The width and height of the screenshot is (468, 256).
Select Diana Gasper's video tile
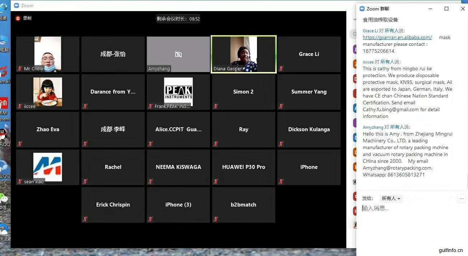coord(243,54)
